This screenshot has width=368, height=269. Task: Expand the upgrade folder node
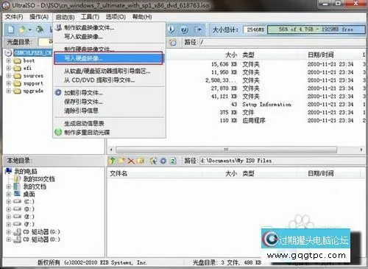click(x=8, y=91)
